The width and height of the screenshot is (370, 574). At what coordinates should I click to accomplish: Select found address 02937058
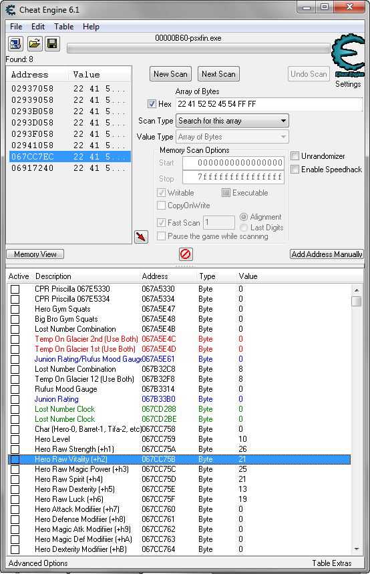(69, 89)
